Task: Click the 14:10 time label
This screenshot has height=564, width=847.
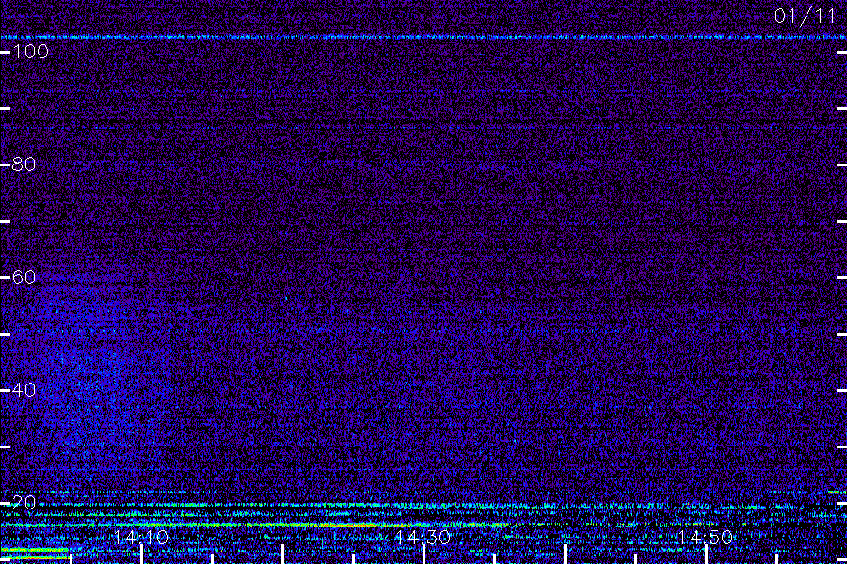Action: point(141,538)
